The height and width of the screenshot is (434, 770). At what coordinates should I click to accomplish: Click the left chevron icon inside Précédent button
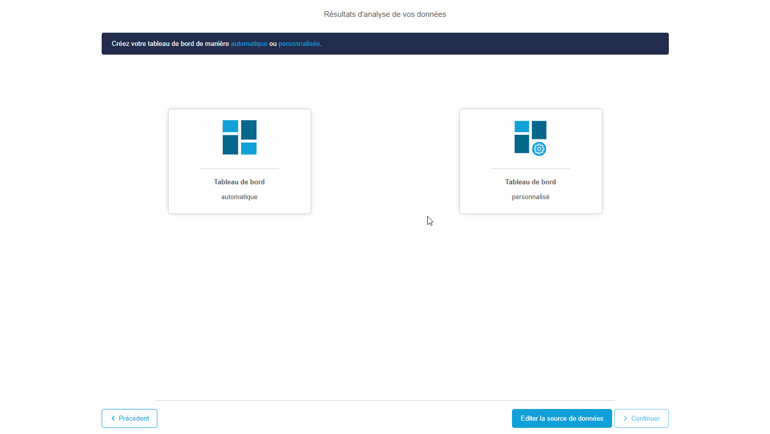[113, 418]
